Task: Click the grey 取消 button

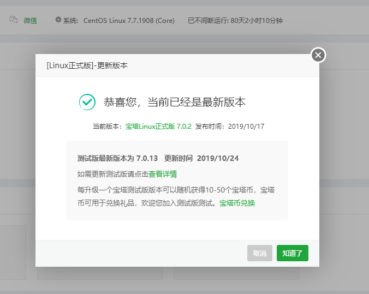Action: click(260, 253)
